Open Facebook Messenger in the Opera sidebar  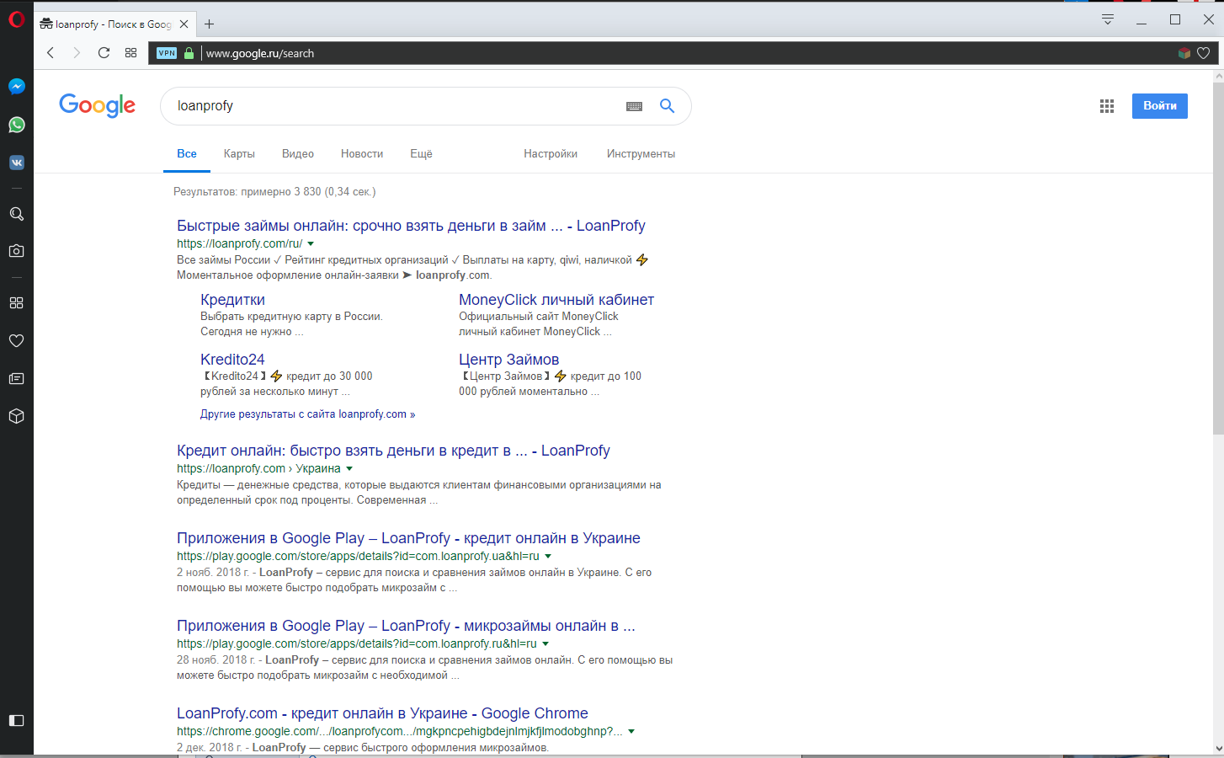[16, 86]
